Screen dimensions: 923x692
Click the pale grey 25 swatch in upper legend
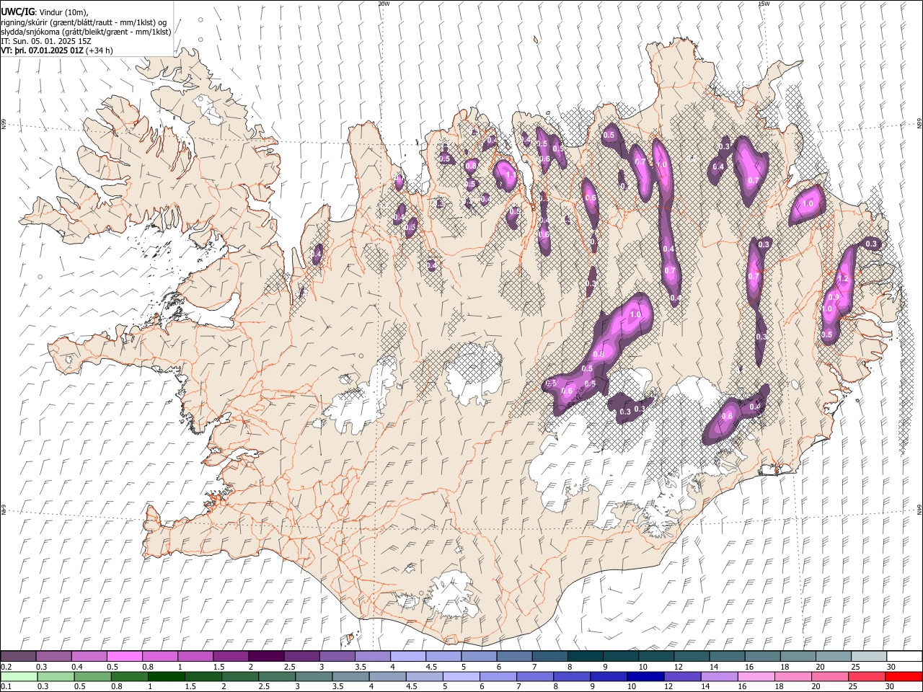click(x=867, y=657)
